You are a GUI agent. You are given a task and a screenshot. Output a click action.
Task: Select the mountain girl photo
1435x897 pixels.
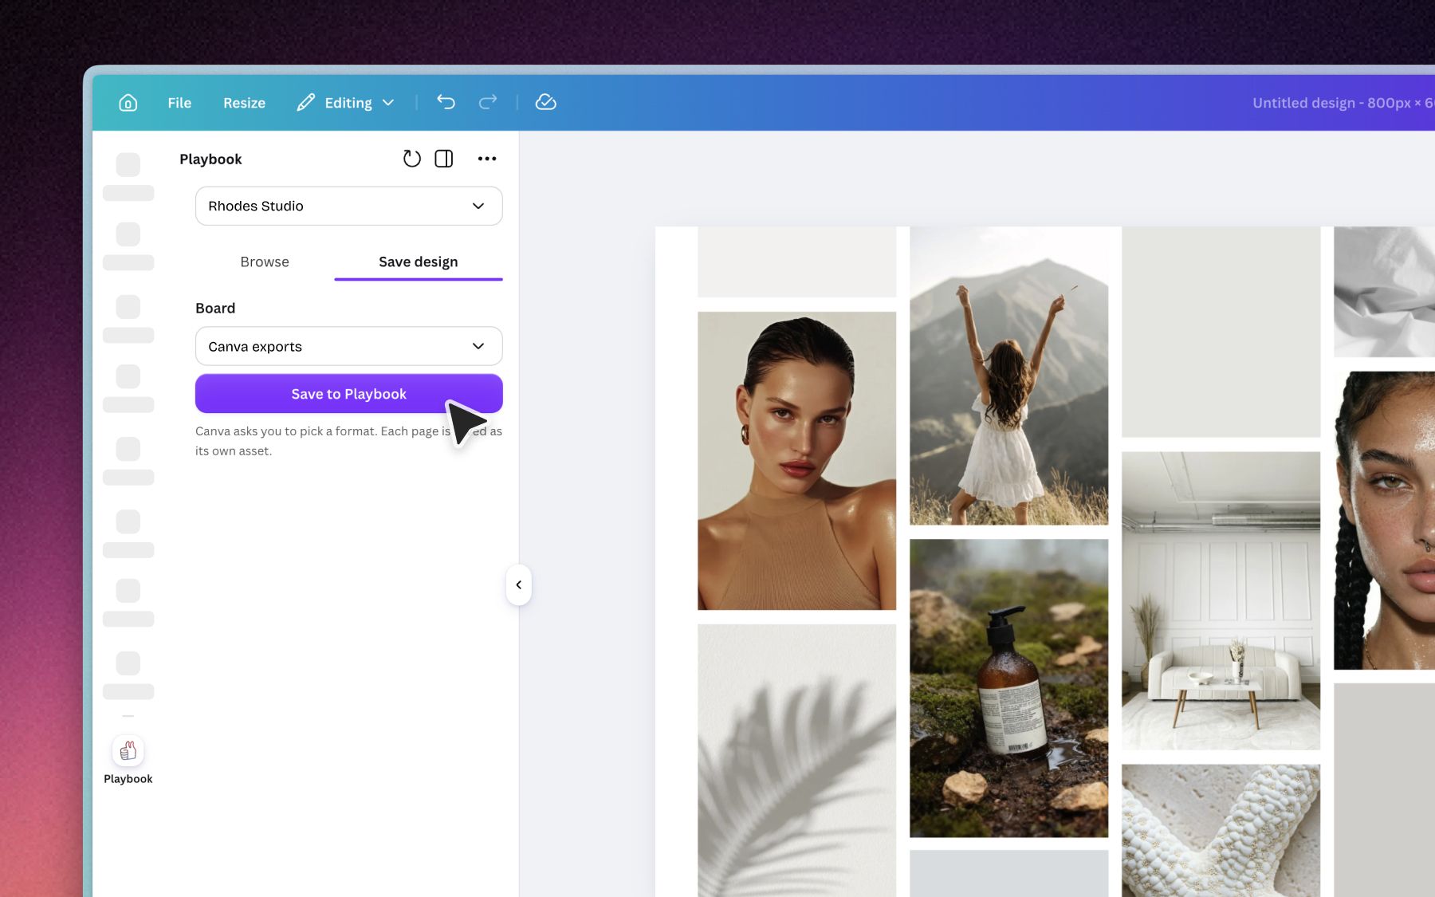pyautogui.click(x=1008, y=376)
